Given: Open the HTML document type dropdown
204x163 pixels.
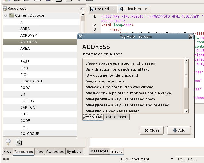Looking at the screenshot, I should pos(172,159).
